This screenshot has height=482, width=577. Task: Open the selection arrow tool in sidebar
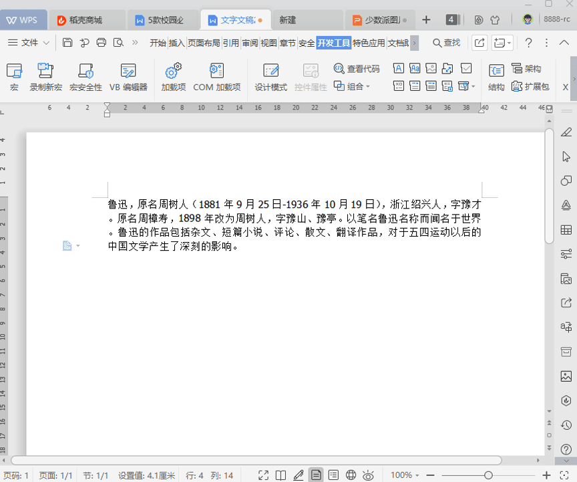566,156
